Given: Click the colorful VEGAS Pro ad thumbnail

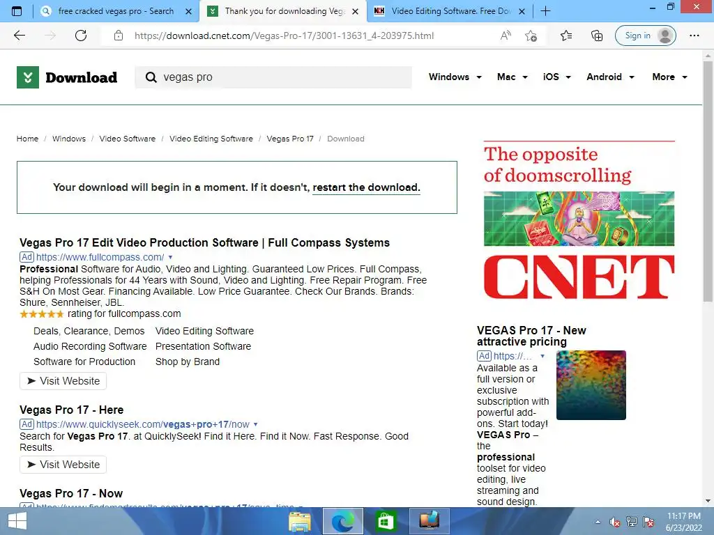Looking at the screenshot, I should click(591, 385).
